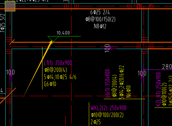Select the vertical Φ8@200(4) text beside L6(1)
The height and width of the screenshot is (126, 172).
(114, 86)
